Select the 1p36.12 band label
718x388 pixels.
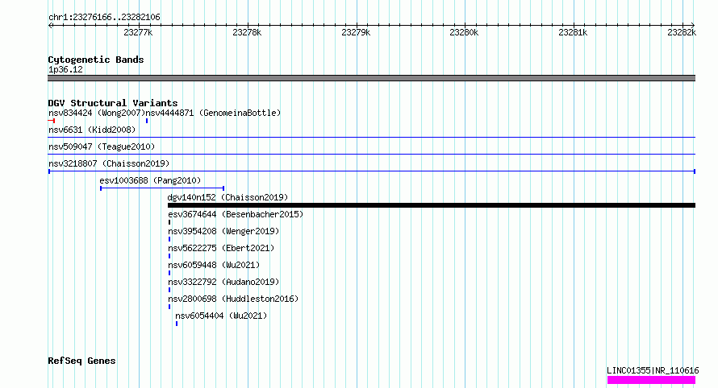(x=65, y=69)
